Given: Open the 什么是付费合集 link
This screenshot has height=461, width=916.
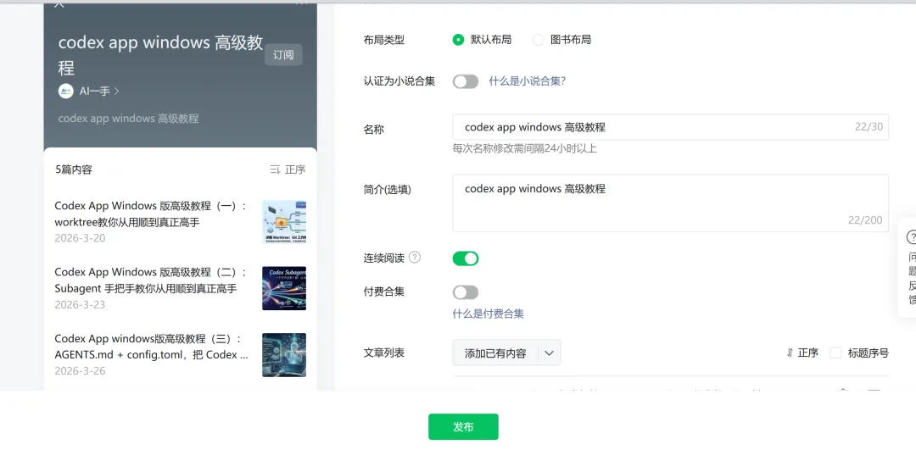Looking at the screenshot, I should tap(488, 314).
